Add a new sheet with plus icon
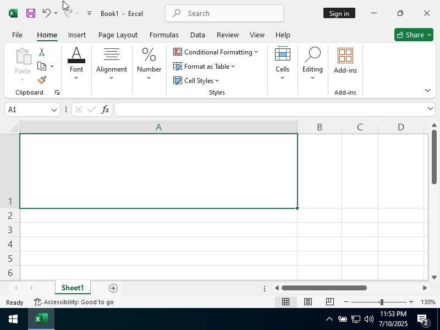440x330 pixels. 113,288
